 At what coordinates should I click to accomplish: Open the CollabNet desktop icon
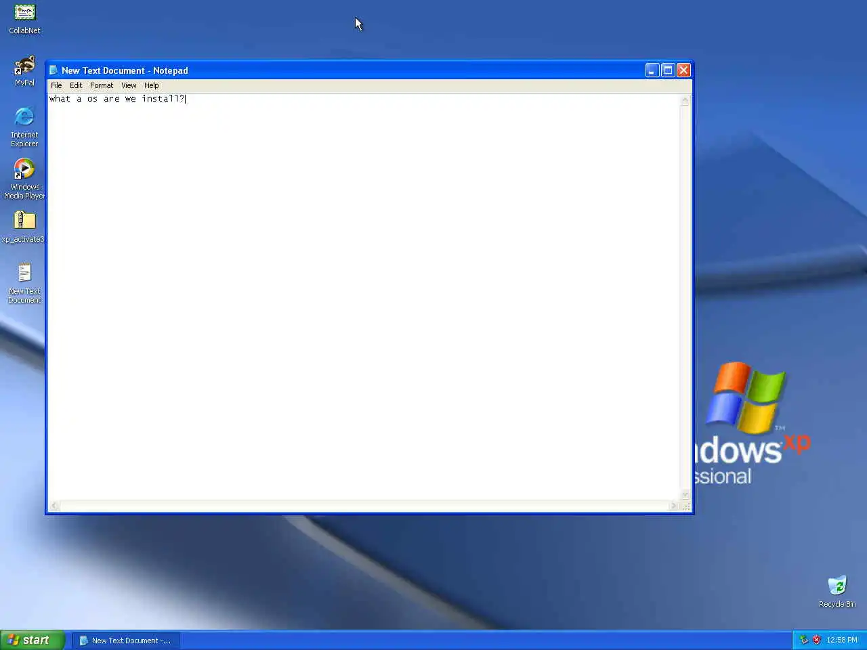pos(24,19)
